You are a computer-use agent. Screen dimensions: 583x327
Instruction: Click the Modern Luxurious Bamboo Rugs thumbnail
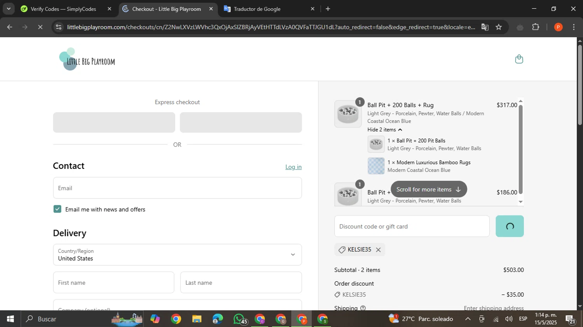pos(376,166)
